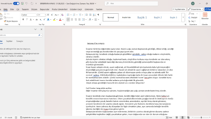Justify paragraph text

79,20
